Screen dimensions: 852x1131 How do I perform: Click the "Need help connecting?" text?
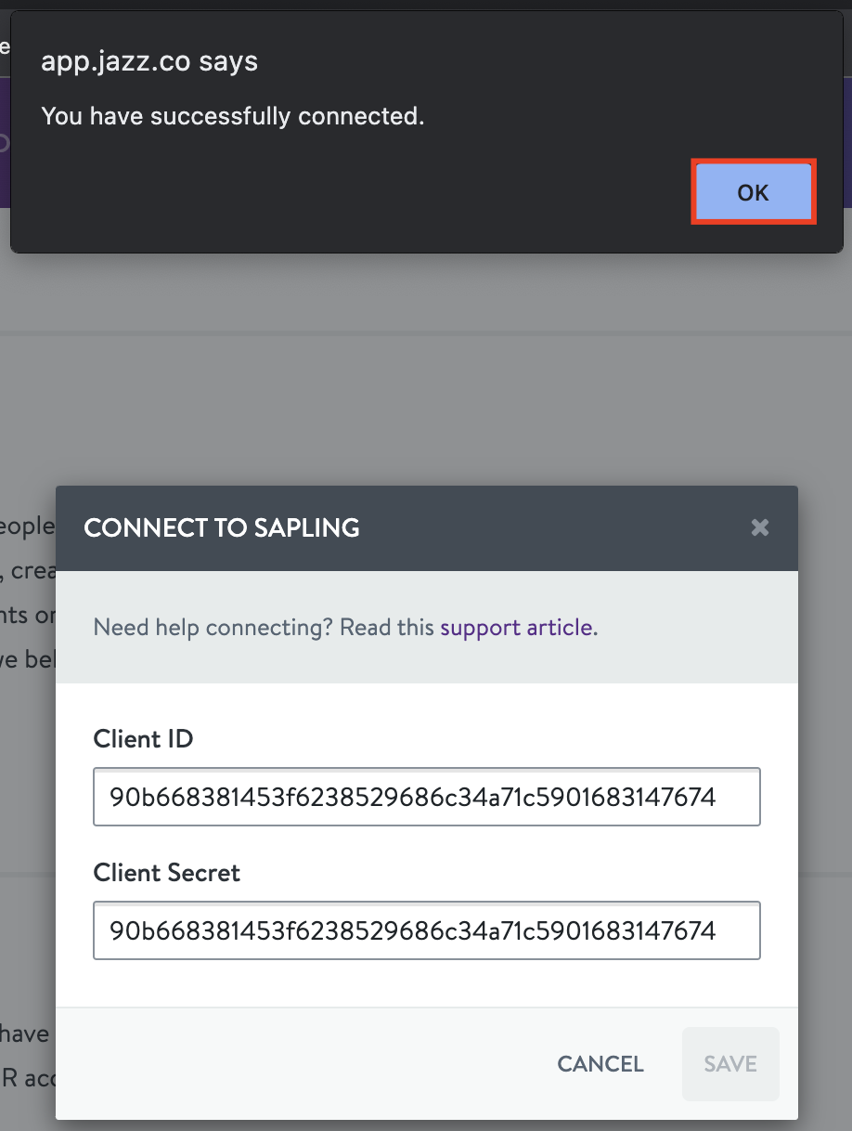point(263,628)
